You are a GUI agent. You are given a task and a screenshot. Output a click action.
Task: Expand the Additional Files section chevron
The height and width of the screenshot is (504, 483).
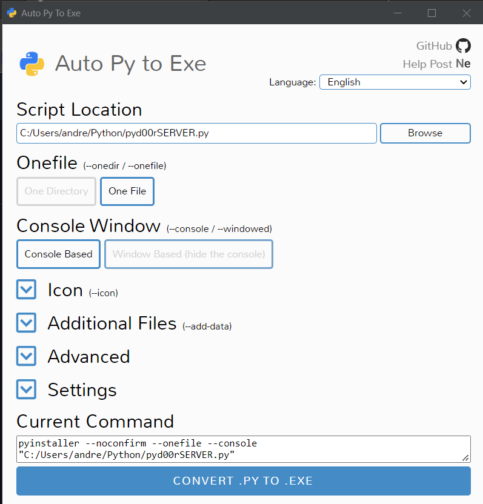pyautogui.click(x=27, y=323)
